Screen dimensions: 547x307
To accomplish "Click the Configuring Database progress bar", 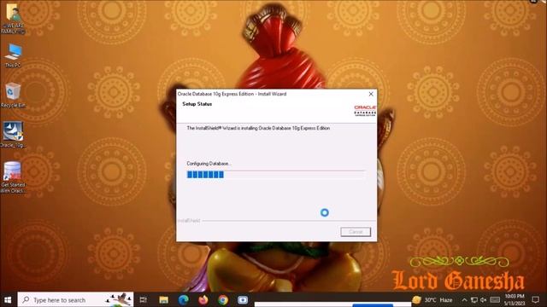I will tap(276, 174).
